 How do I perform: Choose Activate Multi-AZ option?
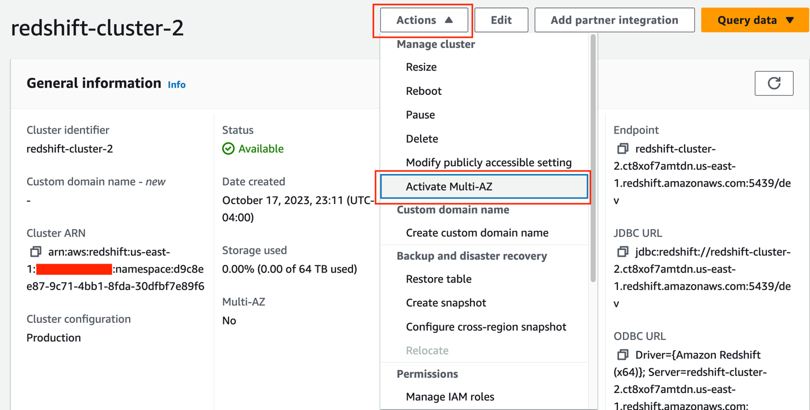[485, 187]
